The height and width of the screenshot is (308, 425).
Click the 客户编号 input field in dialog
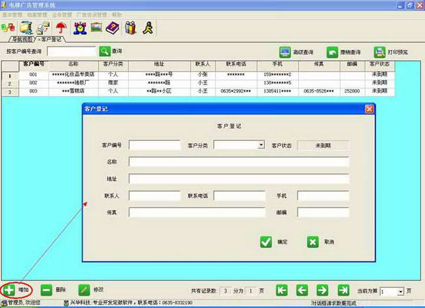point(155,145)
